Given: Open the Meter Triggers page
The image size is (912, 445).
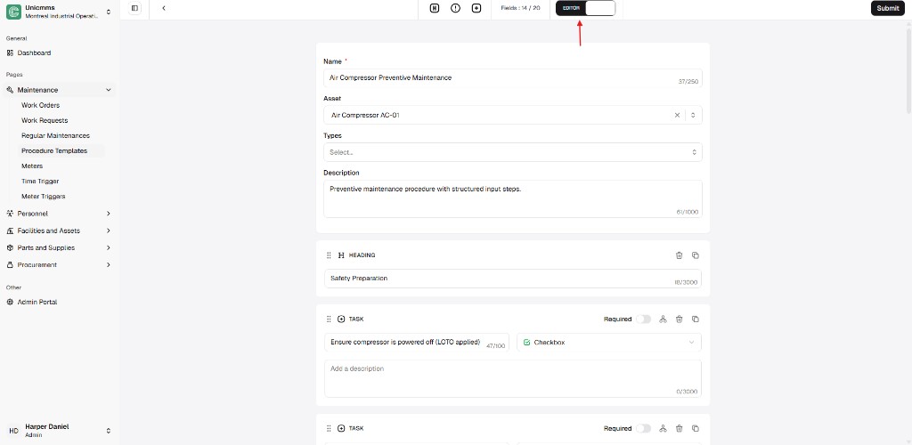Looking at the screenshot, I should [x=44, y=197].
